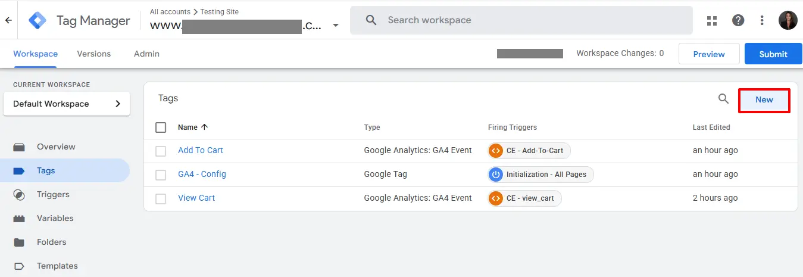Click 'Workspace Changes: 0' text

click(x=620, y=53)
